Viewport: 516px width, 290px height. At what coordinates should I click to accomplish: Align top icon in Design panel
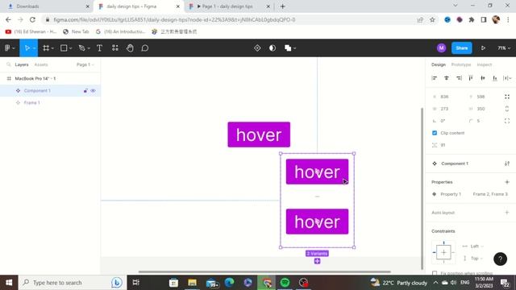471,78
